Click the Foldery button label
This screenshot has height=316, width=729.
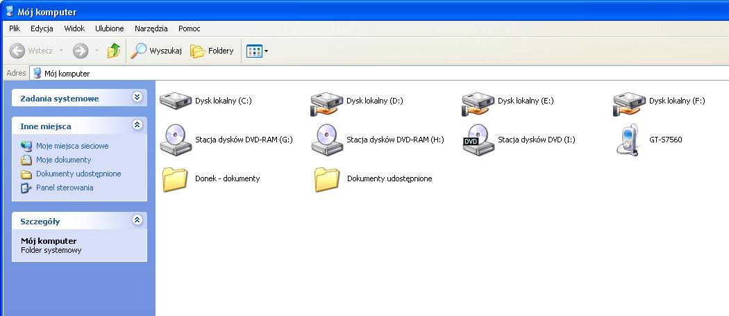click(x=221, y=51)
